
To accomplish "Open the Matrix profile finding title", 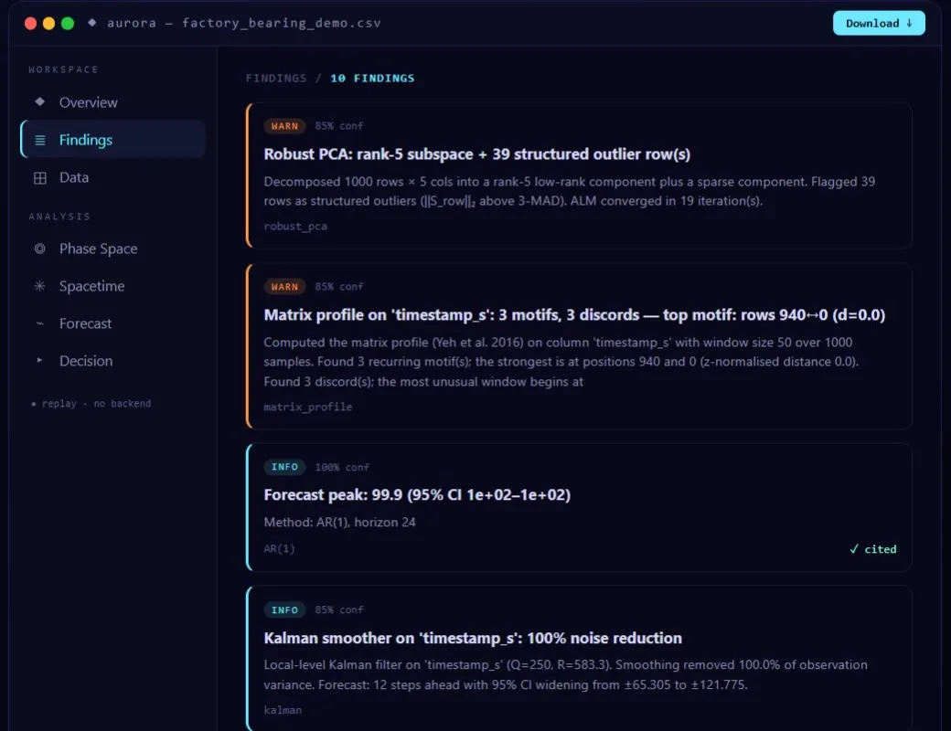I will [574, 314].
